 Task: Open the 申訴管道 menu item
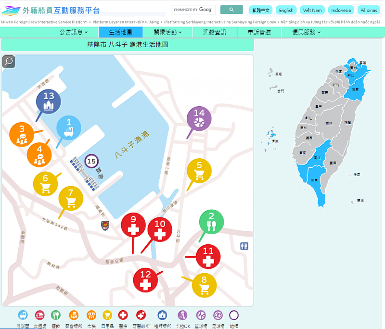(x=258, y=32)
